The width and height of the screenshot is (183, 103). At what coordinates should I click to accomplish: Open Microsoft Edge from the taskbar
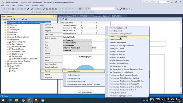10,100
